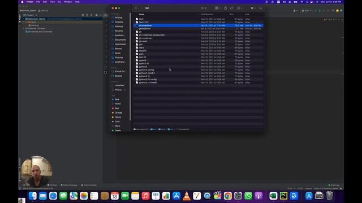The image size is (362, 203).
Task: Click PyCharm project panel settings gear
Action: click(x=97, y=15)
